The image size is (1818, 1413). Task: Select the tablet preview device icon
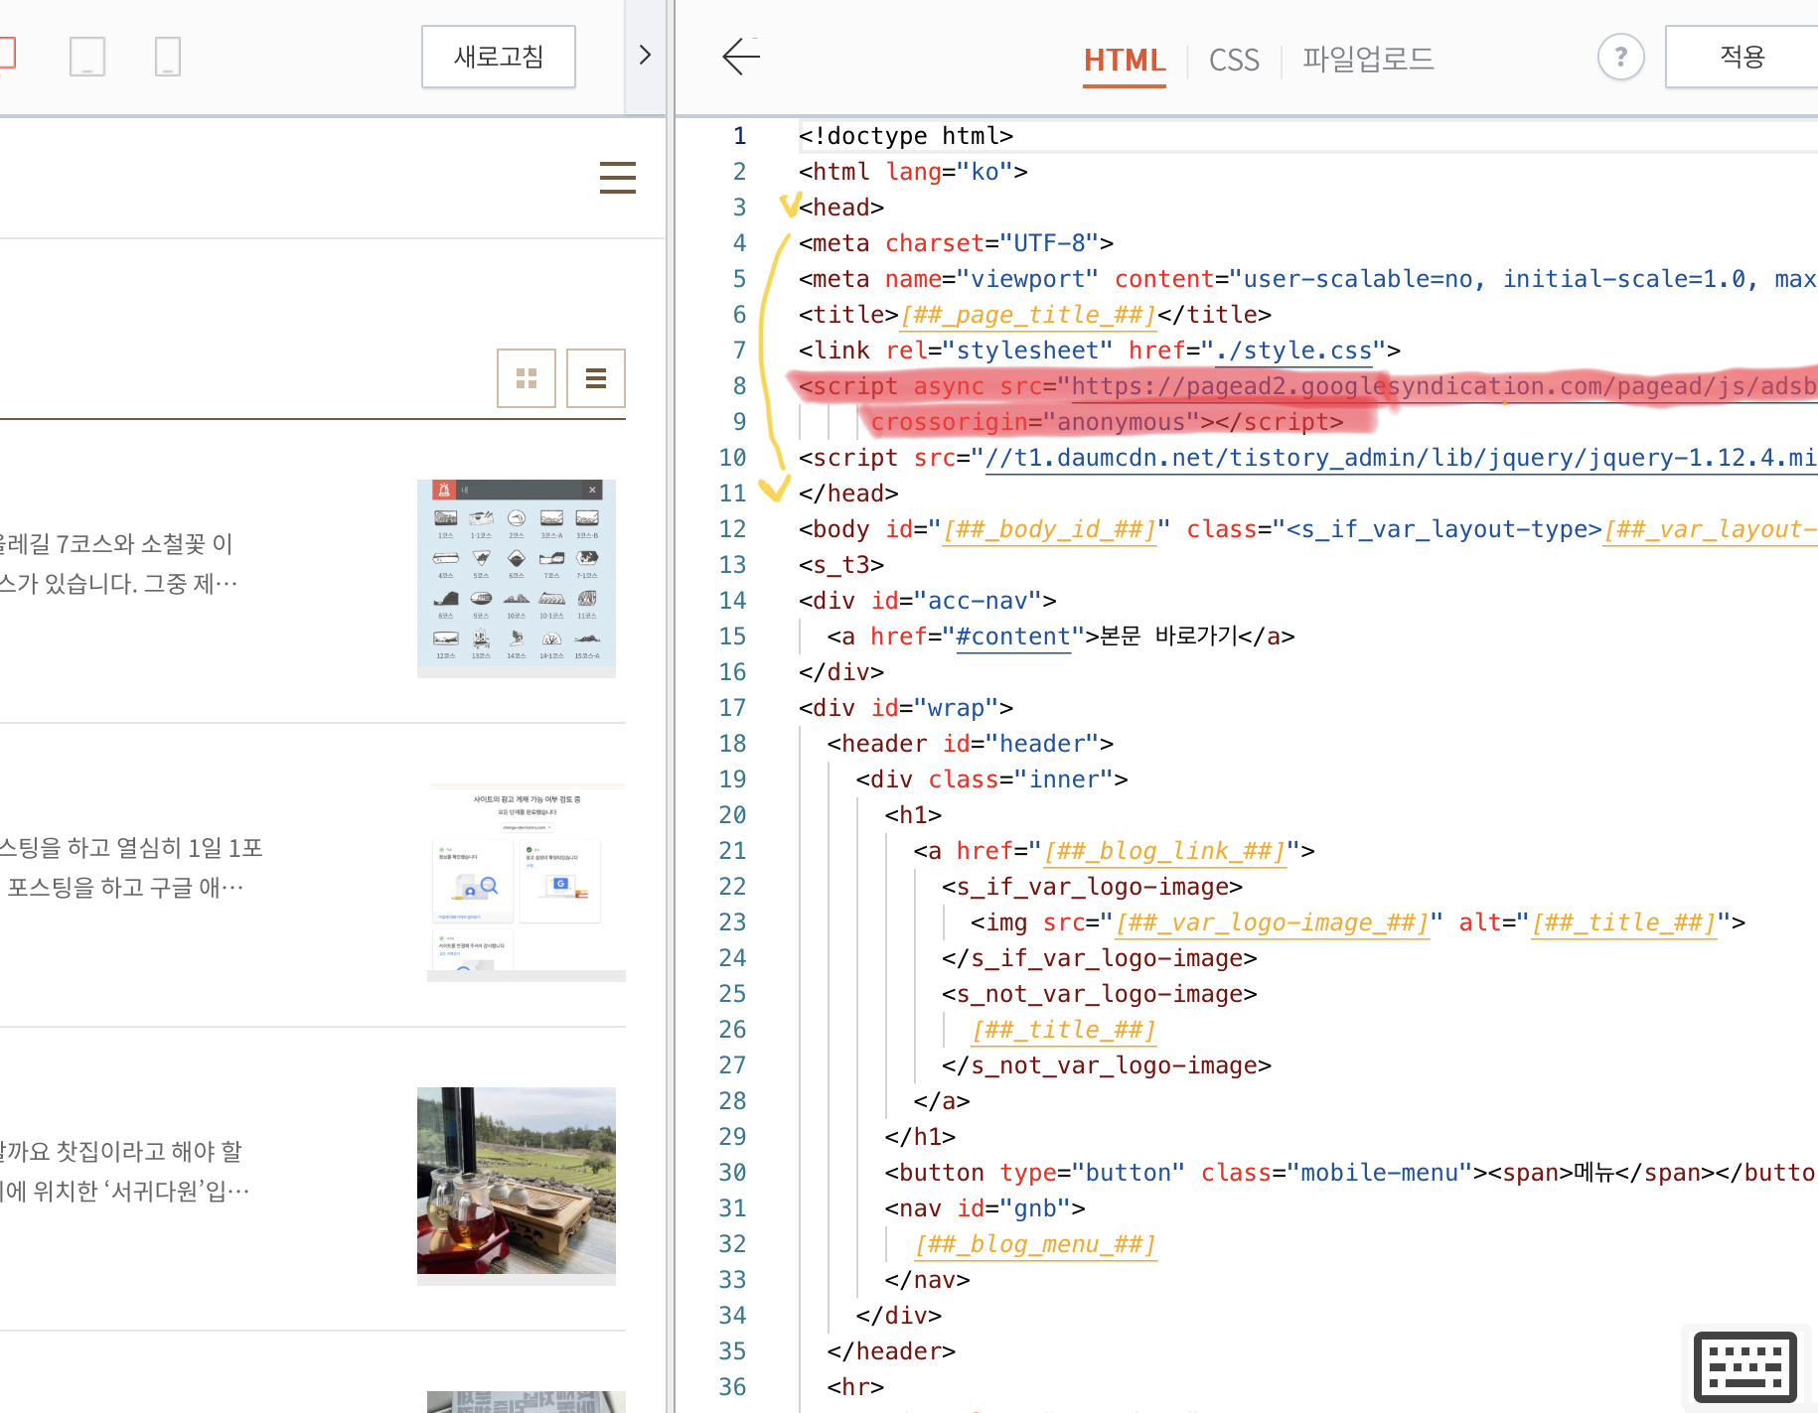pyautogui.click(x=87, y=57)
